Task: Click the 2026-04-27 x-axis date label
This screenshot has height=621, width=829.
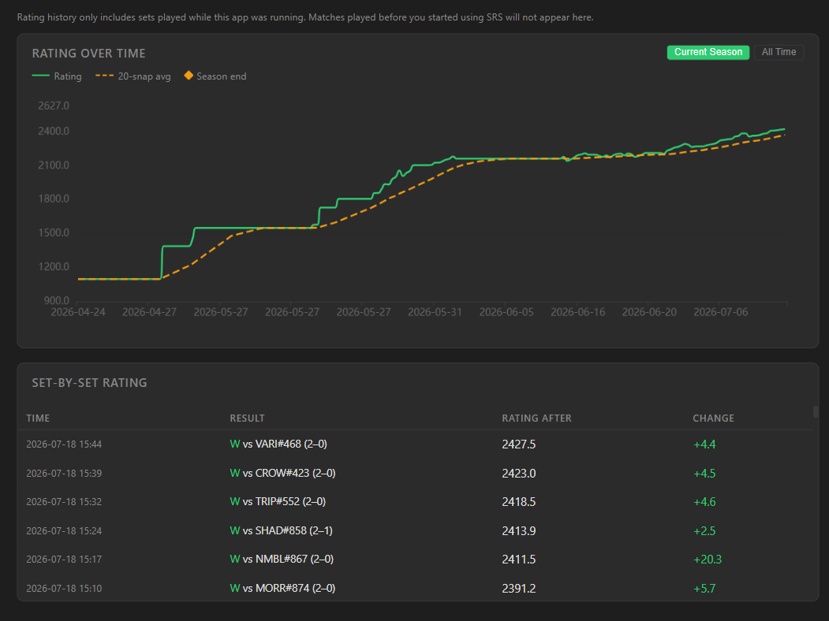Action: point(149,312)
